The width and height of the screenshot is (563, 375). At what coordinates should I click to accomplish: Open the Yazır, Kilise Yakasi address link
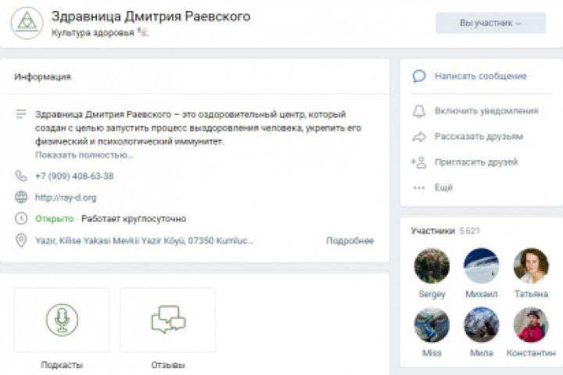[144, 241]
